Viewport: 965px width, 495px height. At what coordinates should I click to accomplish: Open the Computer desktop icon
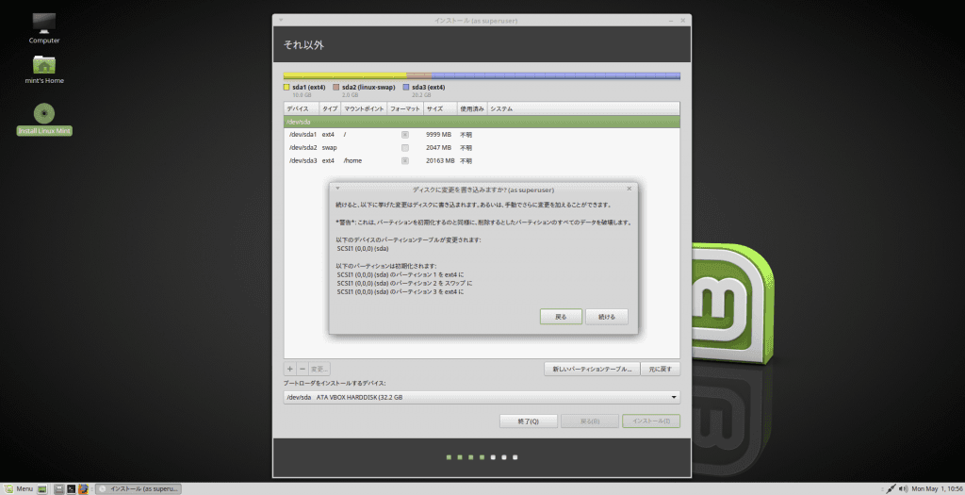click(x=43, y=28)
